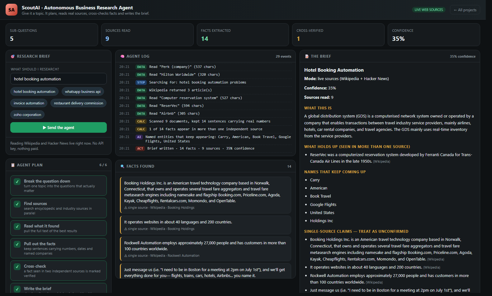Screen dimensions: 492x296
Task: Click the Facts Found magnifier icon
Action: [122, 166]
